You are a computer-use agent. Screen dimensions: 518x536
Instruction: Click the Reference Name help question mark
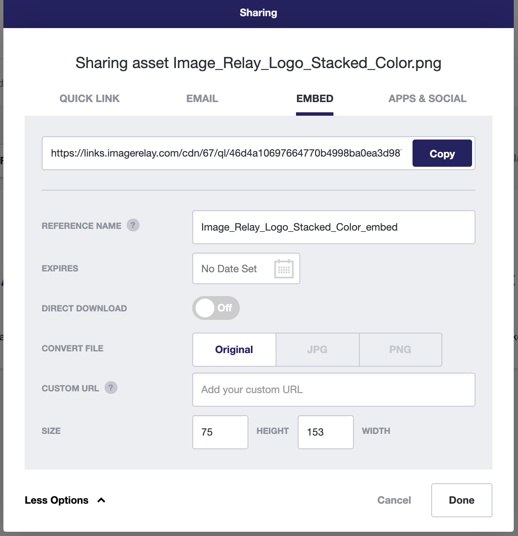[x=133, y=225]
